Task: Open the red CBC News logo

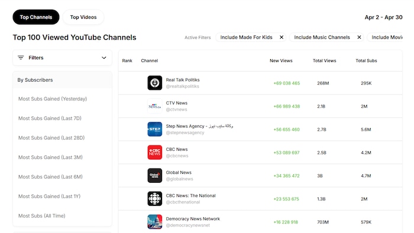Action: pyautogui.click(x=155, y=153)
